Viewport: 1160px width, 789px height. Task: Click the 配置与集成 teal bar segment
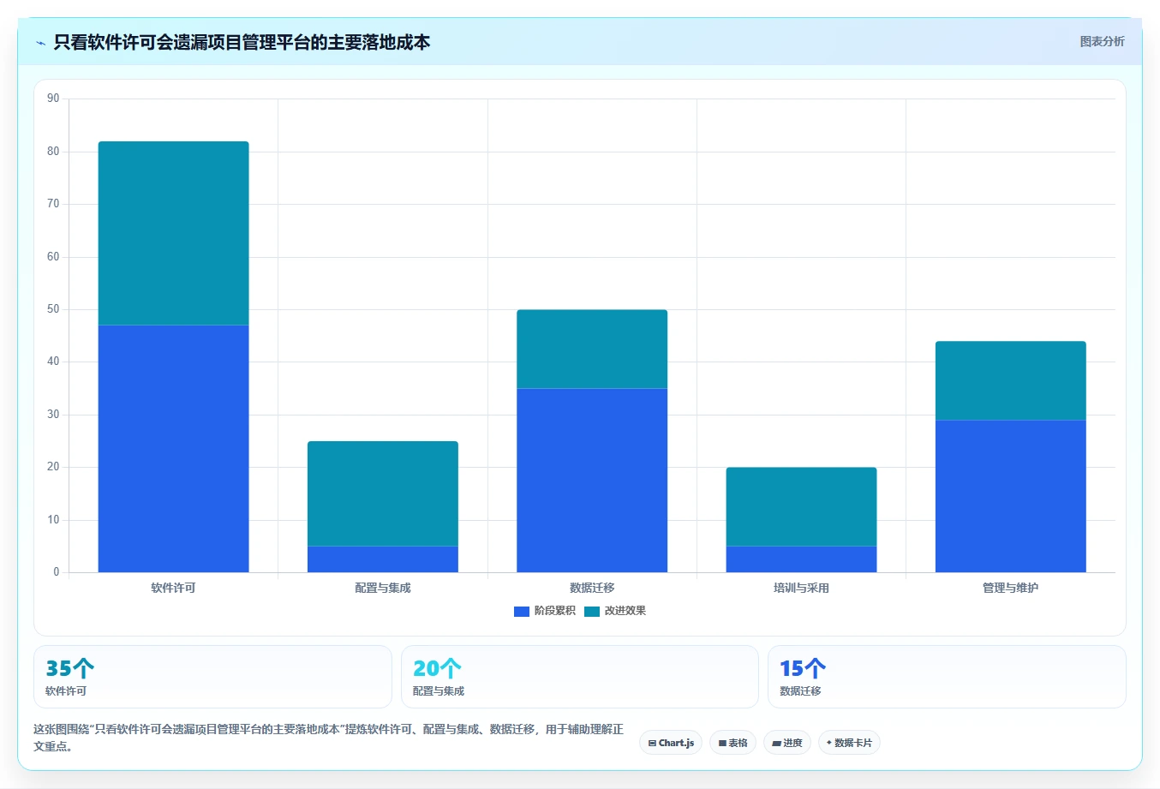pyautogui.click(x=383, y=493)
